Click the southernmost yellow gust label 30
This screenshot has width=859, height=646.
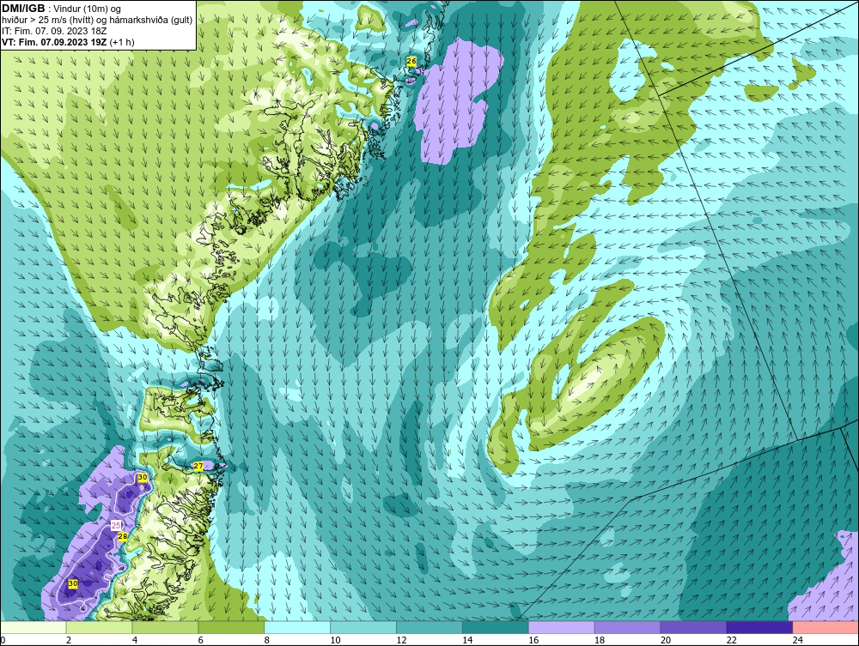pos(73,583)
